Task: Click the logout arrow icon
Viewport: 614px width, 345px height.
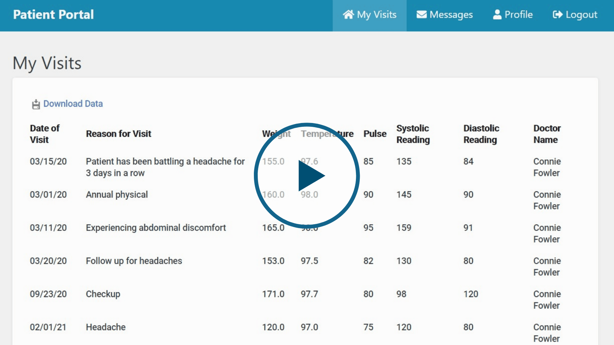Action: pos(557,14)
